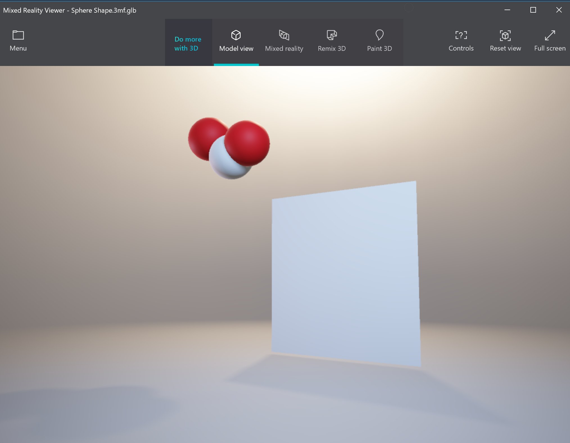The width and height of the screenshot is (570, 443).
Task: Show the Controls help icon
Action: (461, 35)
